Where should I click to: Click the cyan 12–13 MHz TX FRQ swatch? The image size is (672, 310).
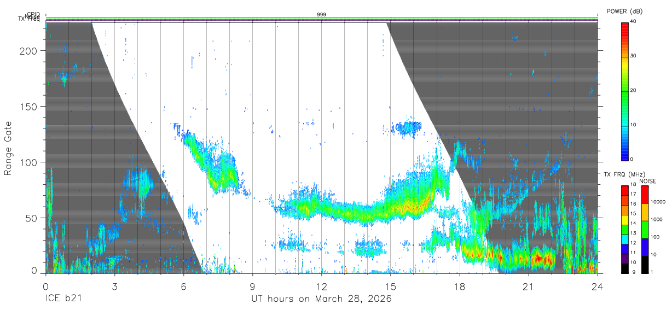(625, 239)
